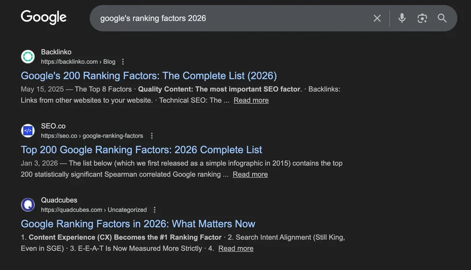Click the SEO.co site favicon

[28, 131]
